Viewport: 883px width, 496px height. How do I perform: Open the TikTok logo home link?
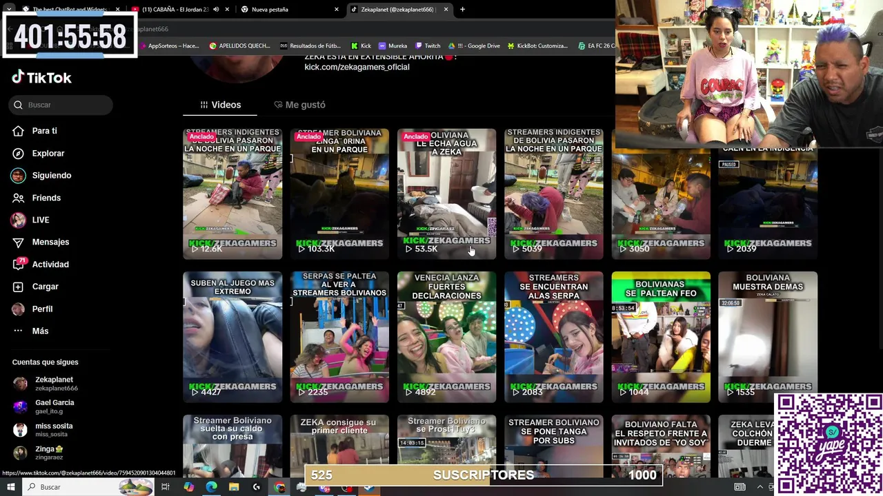pos(41,77)
